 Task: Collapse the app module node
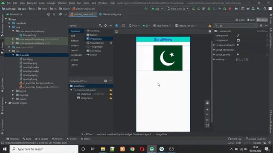pos(6,19)
